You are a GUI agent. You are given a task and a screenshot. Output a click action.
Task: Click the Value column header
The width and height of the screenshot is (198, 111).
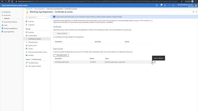(x=107, y=59)
